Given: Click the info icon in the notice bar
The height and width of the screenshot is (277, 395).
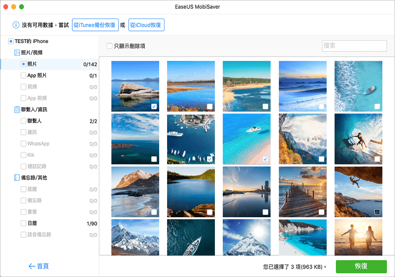Looking at the screenshot, I should coord(15,25).
